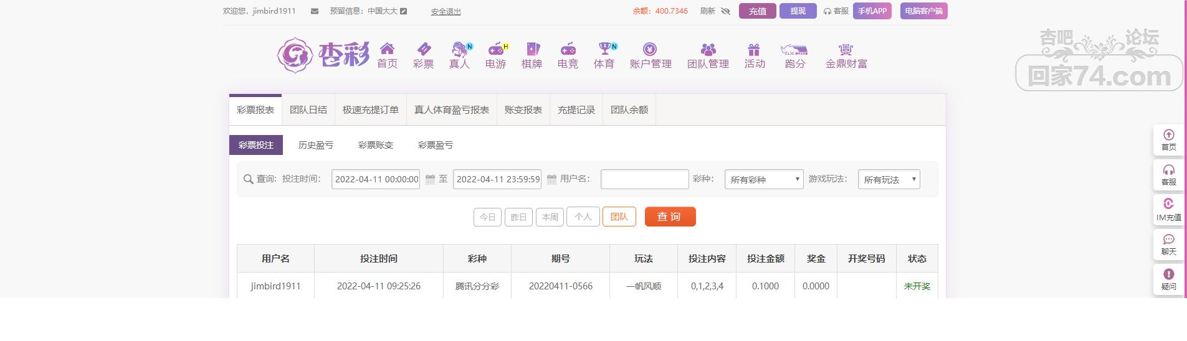
Task: Open the 棋牌 card games nav icon
Action: click(x=532, y=49)
